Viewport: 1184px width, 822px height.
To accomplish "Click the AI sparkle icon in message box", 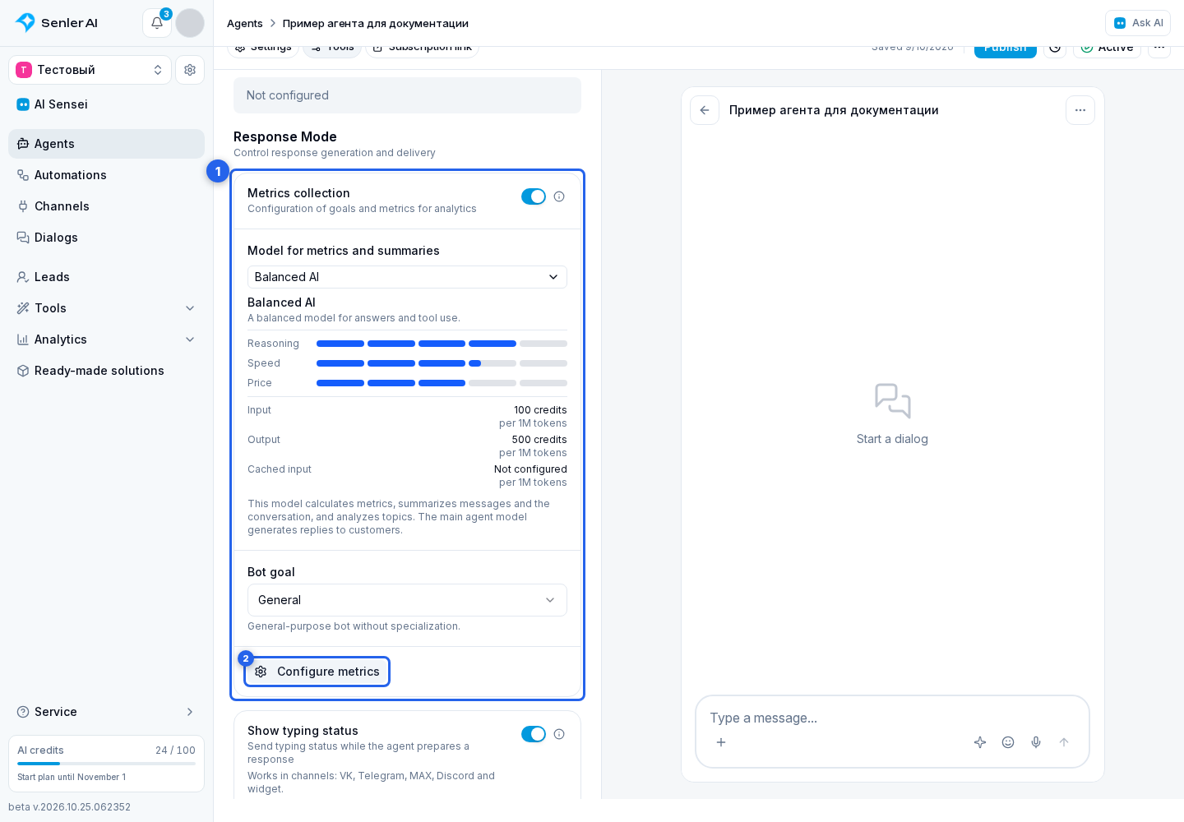I will [980, 742].
